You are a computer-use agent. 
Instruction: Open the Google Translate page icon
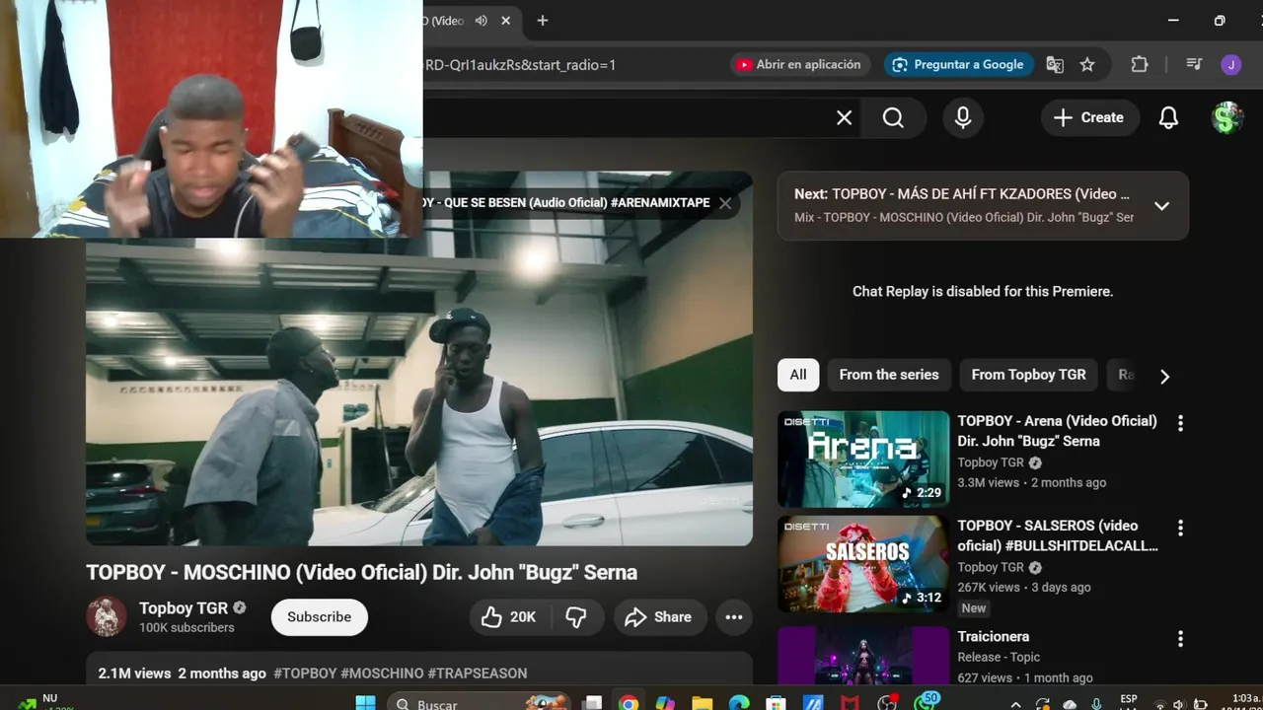point(1055,64)
